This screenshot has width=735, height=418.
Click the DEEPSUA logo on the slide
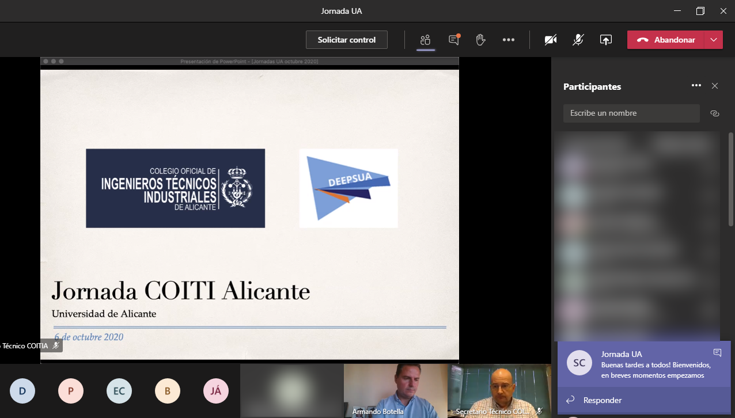pyautogui.click(x=348, y=188)
